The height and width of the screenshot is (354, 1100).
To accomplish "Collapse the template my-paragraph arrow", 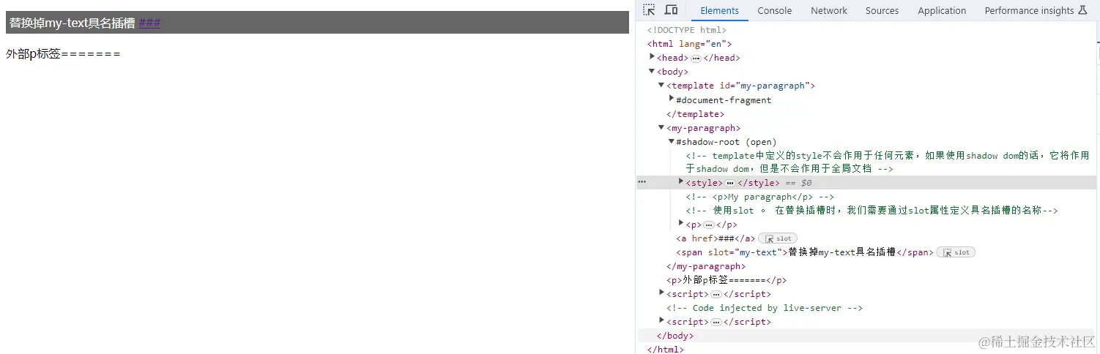I will (x=661, y=85).
